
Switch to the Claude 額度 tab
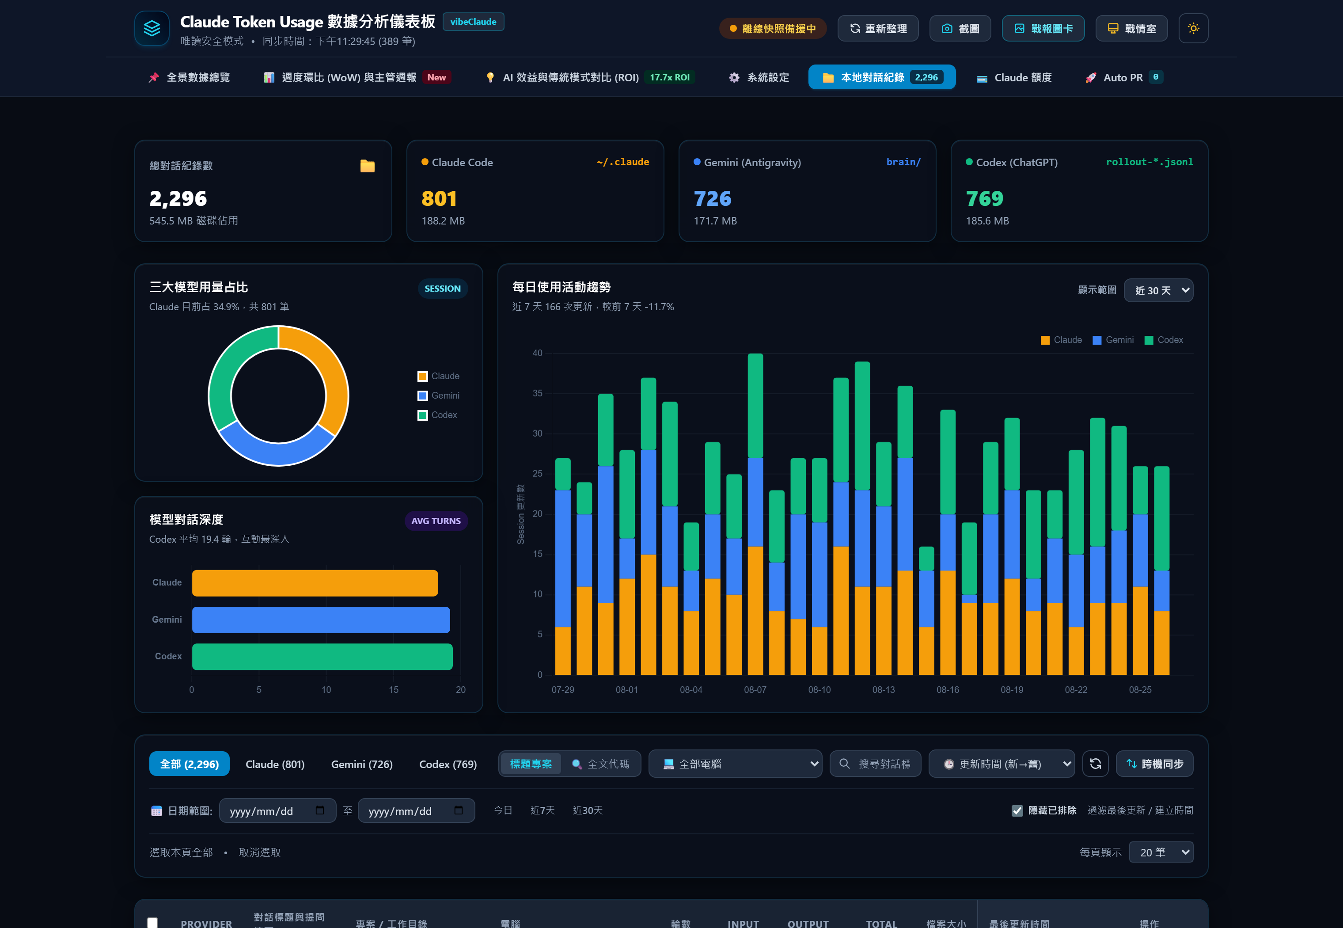point(1014,77)
